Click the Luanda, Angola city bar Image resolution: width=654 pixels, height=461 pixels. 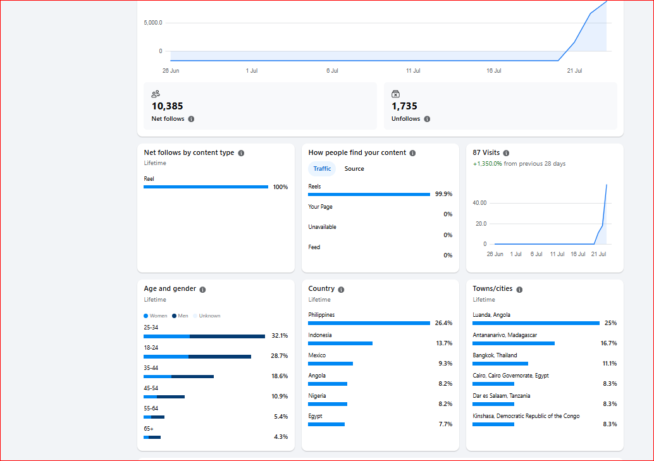tap(536, 323)
